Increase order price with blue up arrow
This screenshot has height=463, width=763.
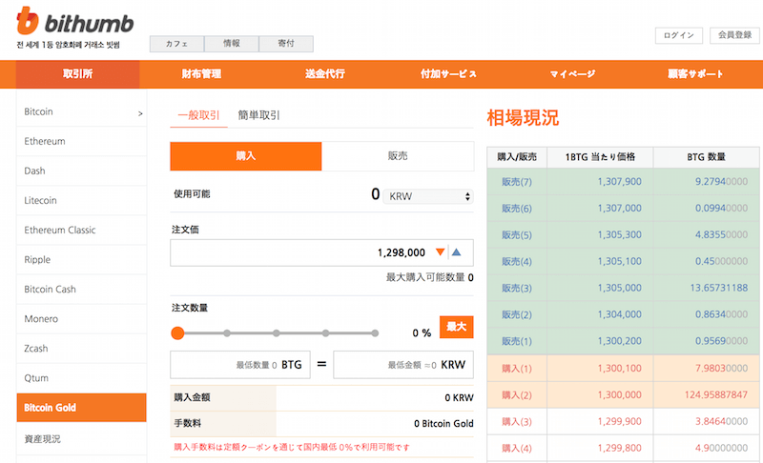pos(456,252)
